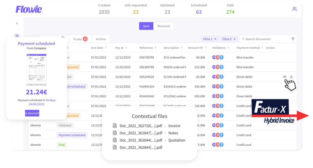Preview document with the eye icon
The width and height of the screenshot is (313, 168).
[x=285, y=77]
